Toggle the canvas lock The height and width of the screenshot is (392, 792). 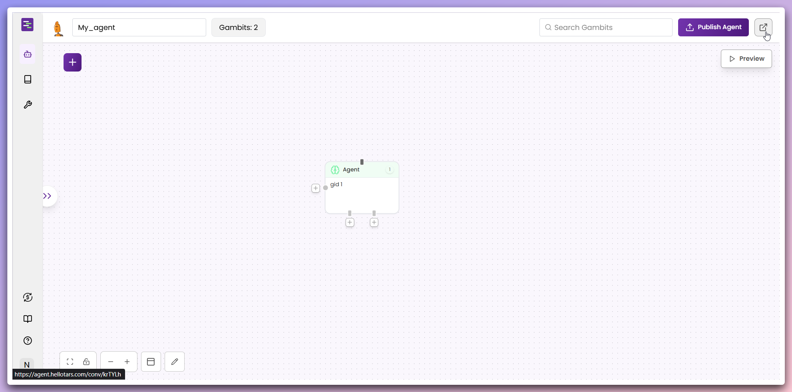87,362
